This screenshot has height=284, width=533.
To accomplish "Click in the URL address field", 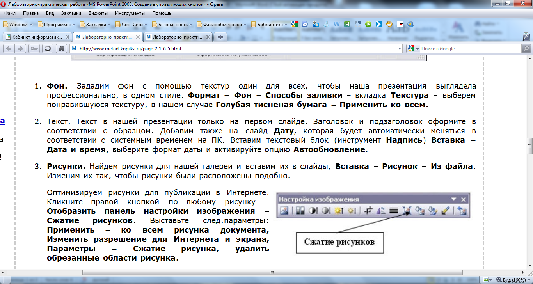I will click(236, 49).
